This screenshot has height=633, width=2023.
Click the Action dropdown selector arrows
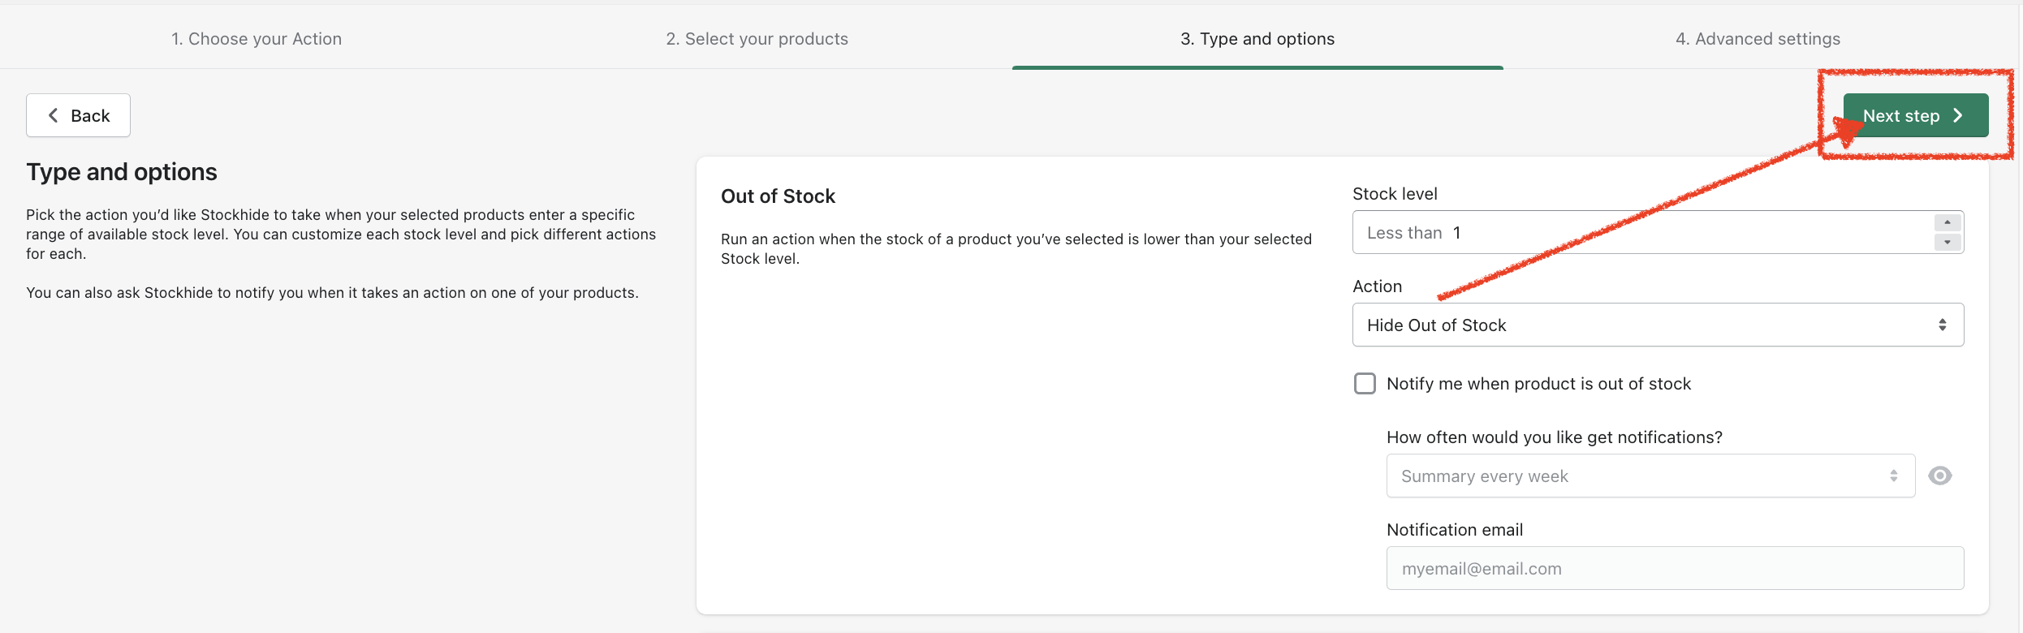click(x=1943, y=325)
